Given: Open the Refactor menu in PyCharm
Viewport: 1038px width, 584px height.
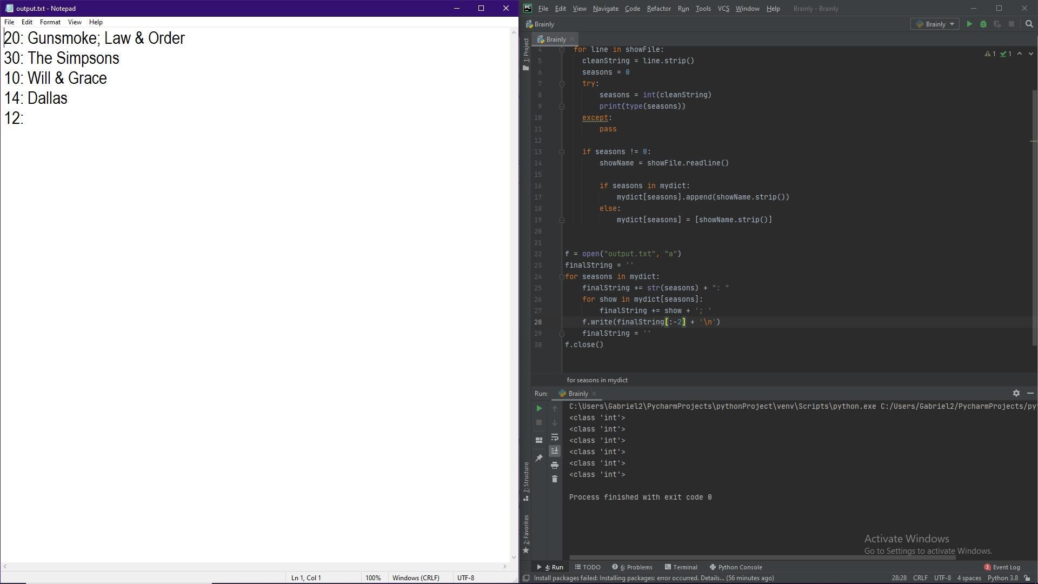Looking at the screenshot, I should tap(658, 9).
